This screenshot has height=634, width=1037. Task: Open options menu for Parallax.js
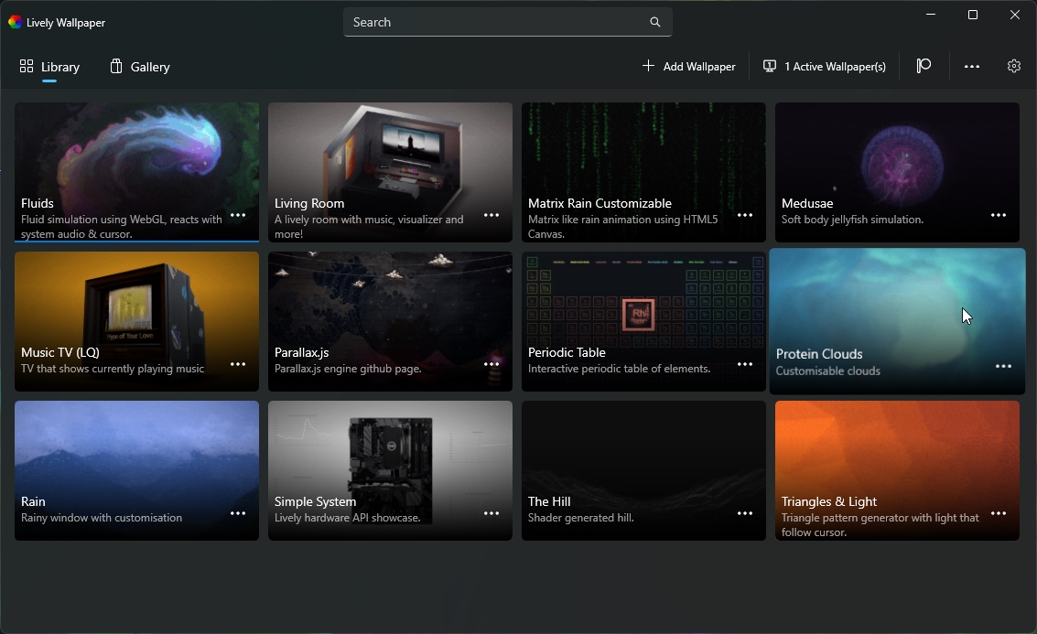[491, 363]
